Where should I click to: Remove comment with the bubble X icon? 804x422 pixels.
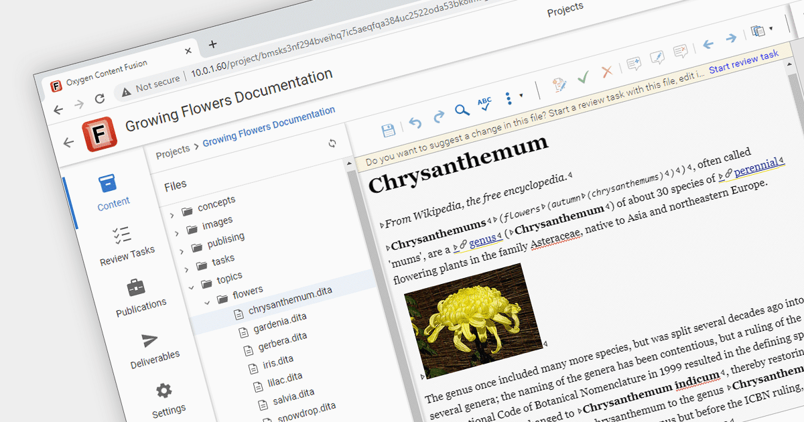[680, 52]
